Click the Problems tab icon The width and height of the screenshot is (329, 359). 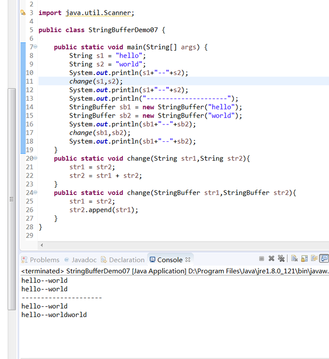point(24,260)
